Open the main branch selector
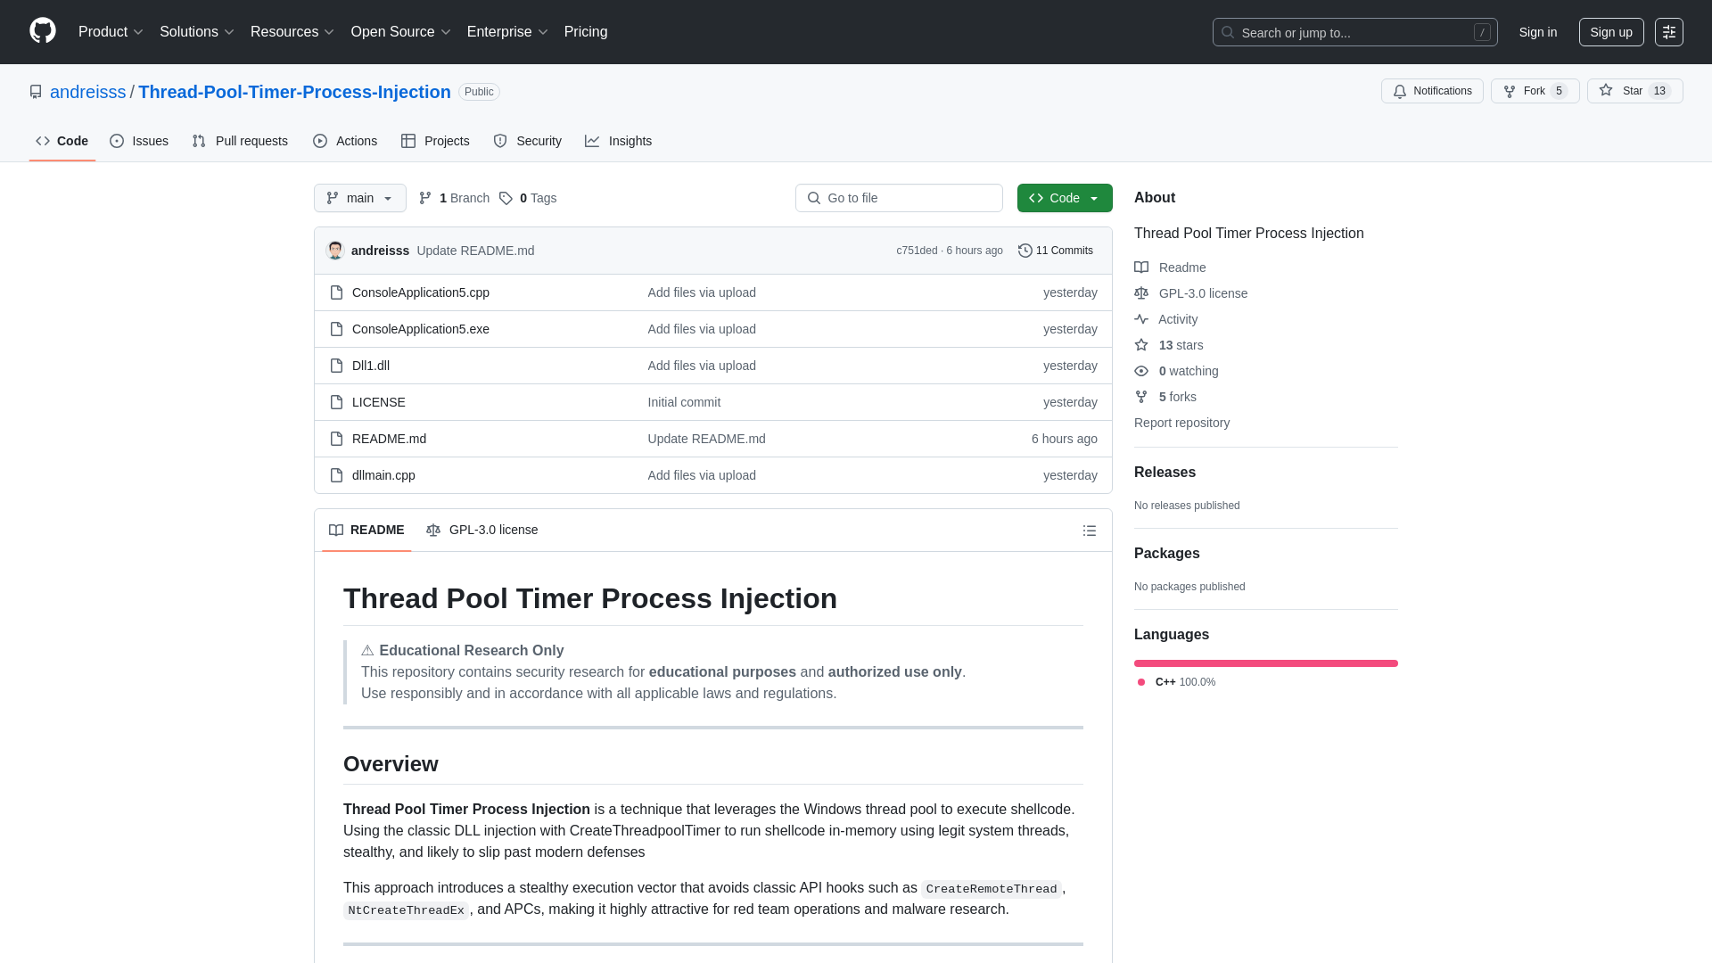 pyautogui.click(x=360, y=198)
